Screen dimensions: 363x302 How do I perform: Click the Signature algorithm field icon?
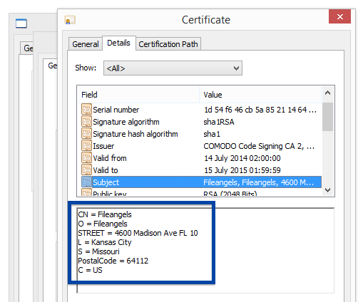[86, 121]
